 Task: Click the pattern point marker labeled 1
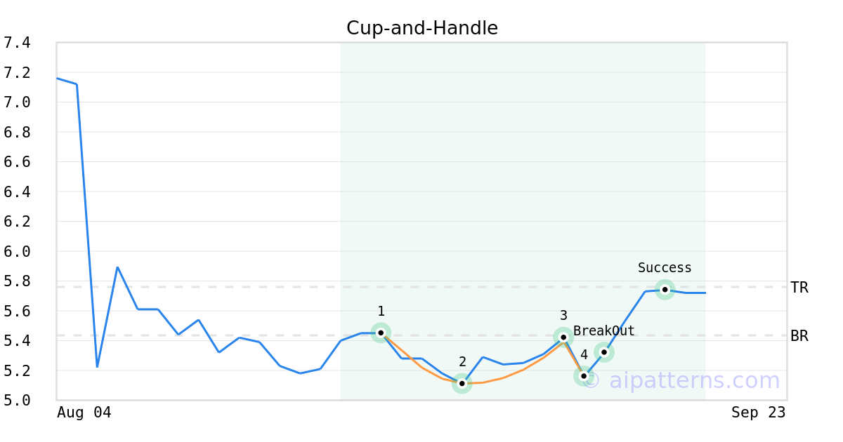coord(381,333)
